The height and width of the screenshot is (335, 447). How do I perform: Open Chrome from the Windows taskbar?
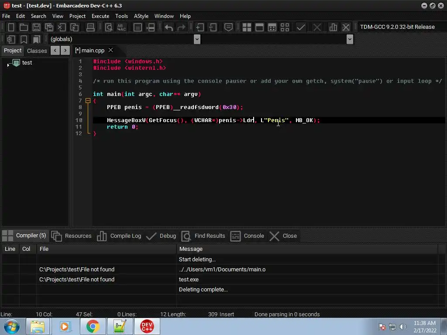click(93, 326)
